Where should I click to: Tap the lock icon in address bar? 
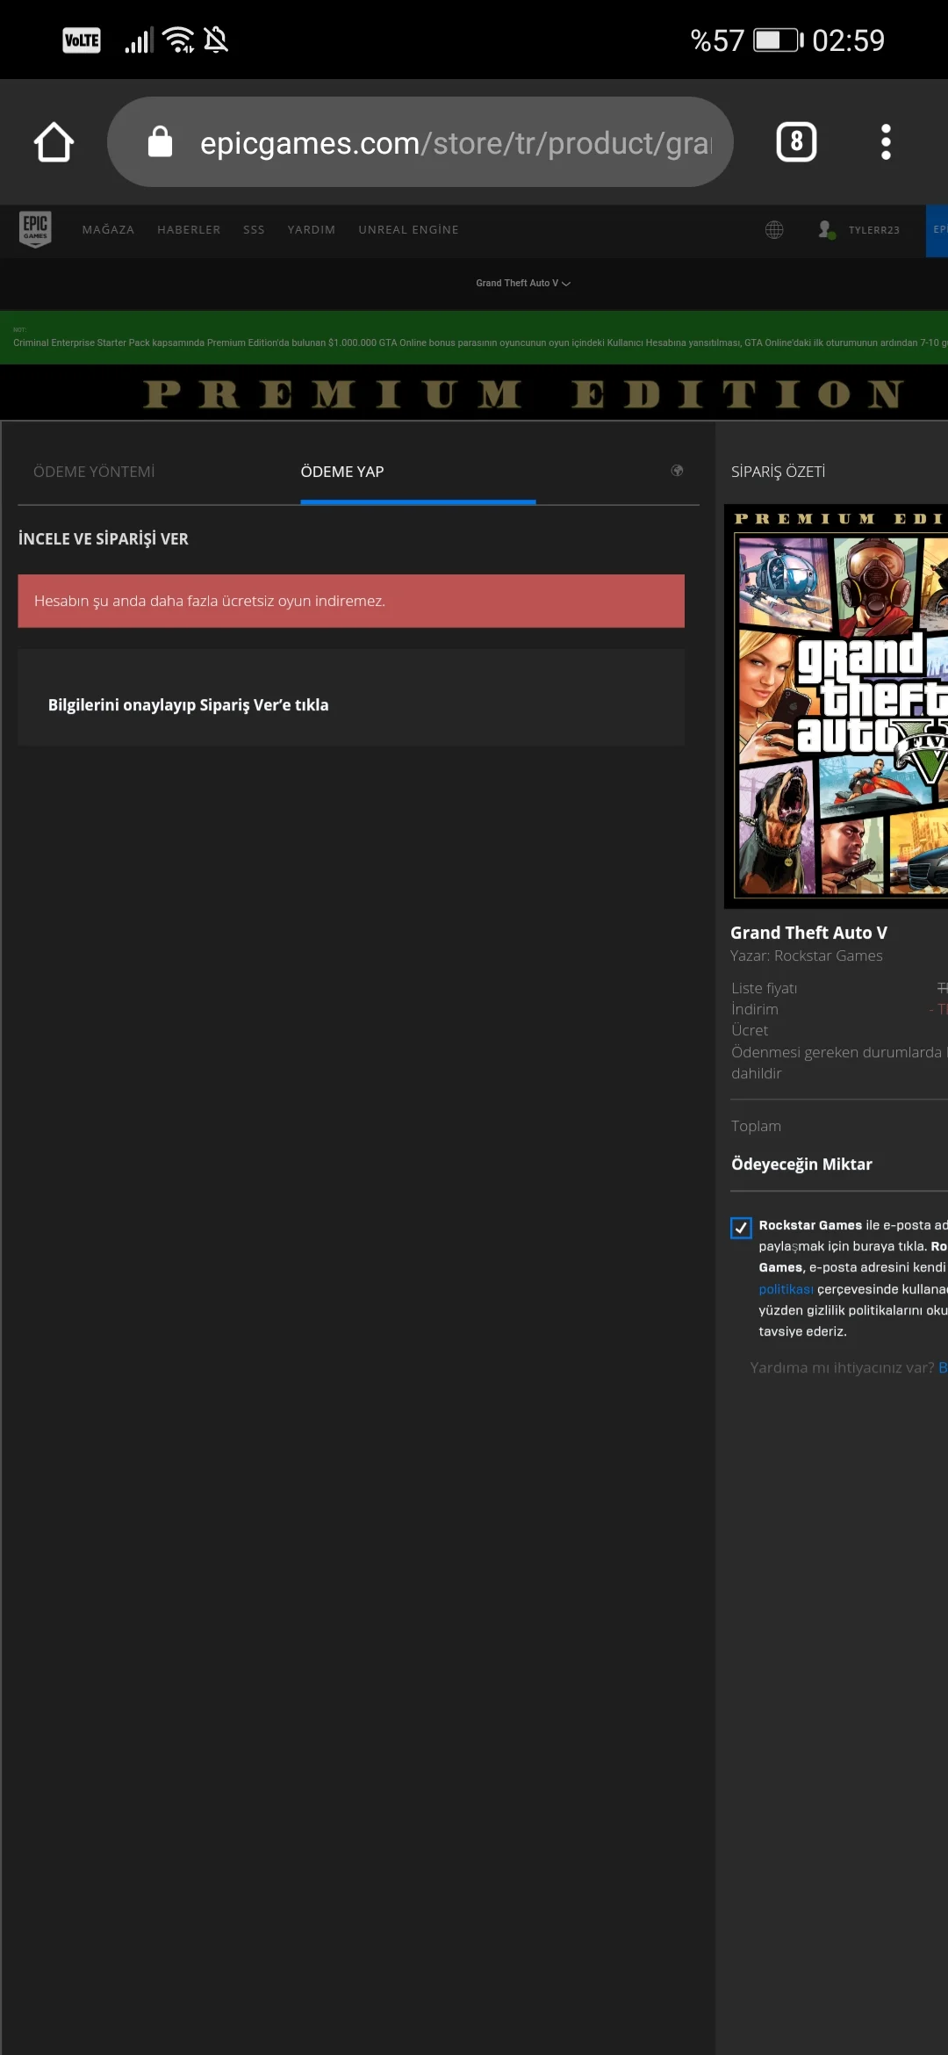tap(160, 141)
